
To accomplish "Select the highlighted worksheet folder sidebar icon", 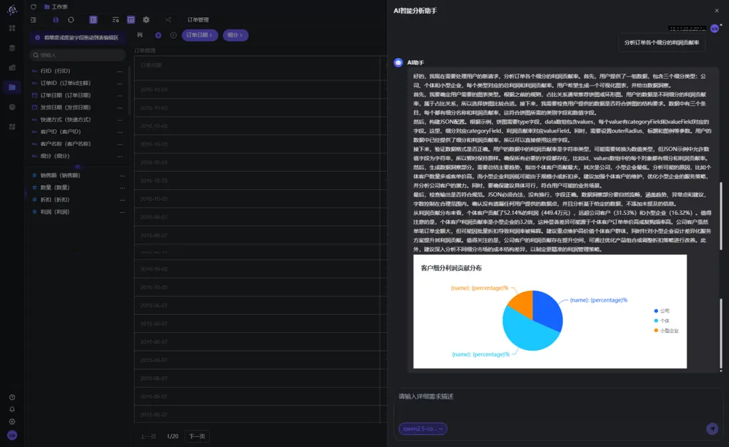I will [12, 88].
